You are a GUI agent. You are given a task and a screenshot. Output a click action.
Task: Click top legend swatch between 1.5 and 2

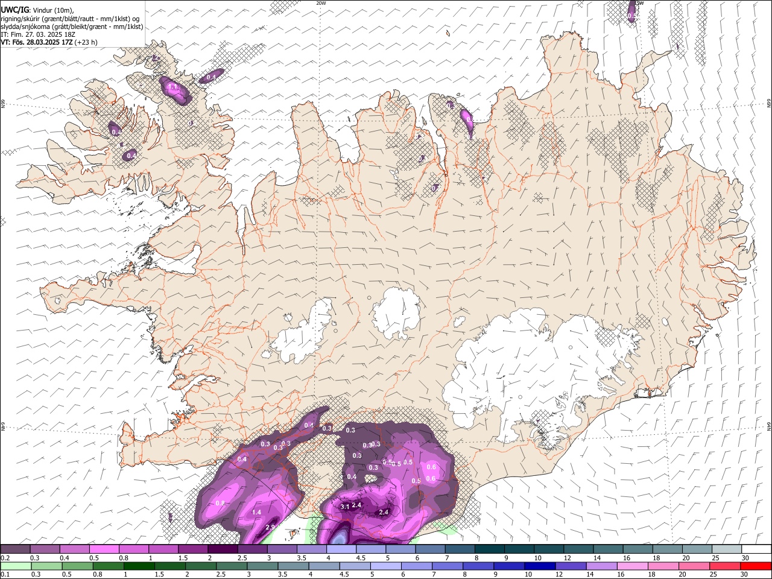pos(193,549)
